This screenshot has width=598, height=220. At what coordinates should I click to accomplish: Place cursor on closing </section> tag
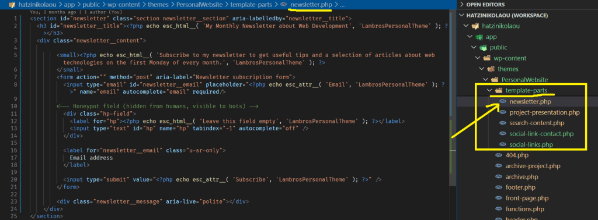coord(46,216)
